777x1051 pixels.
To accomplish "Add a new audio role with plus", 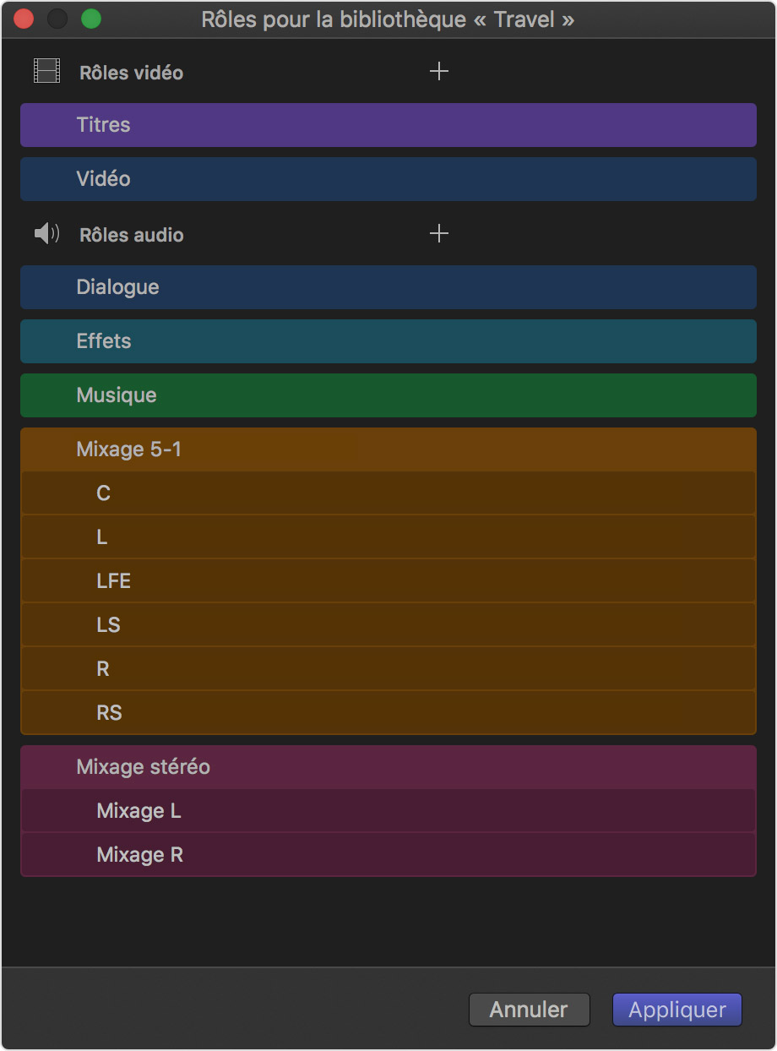I will [438, 234].
